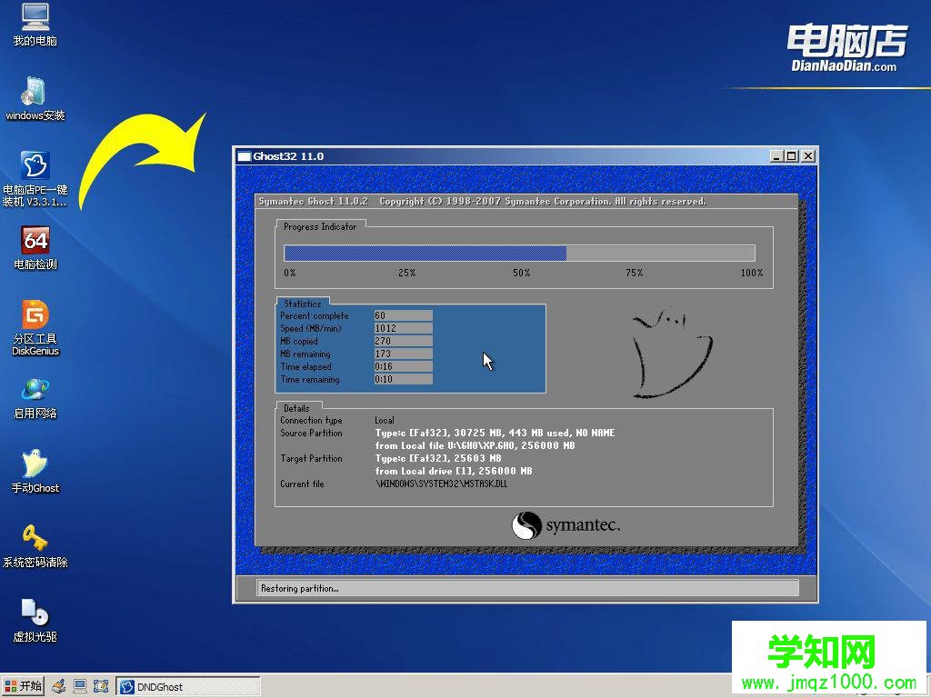Click the MB remaining value 173
The height and width of the screenshot is (698, 931).
pos(403,354)
